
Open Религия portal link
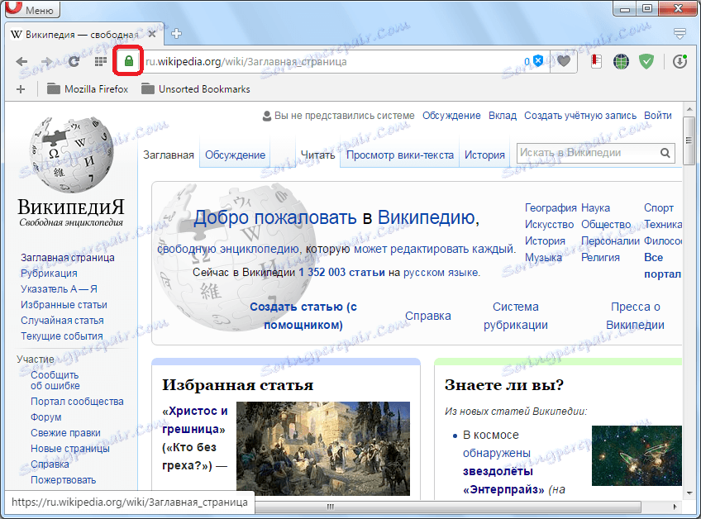(600, 258)
